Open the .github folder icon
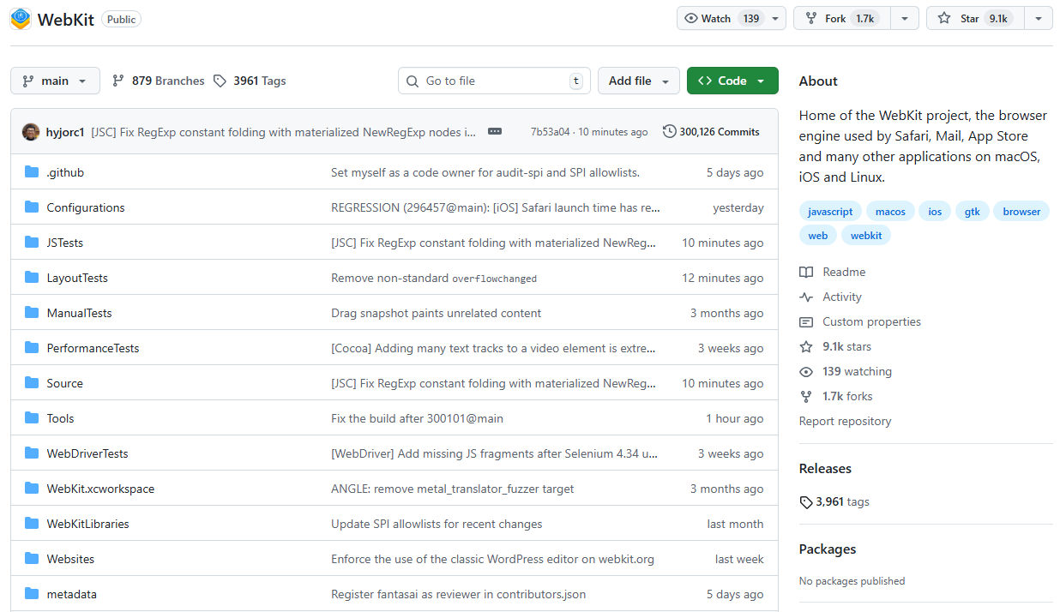The image size is (1060, 612). (x=32, y=172)
